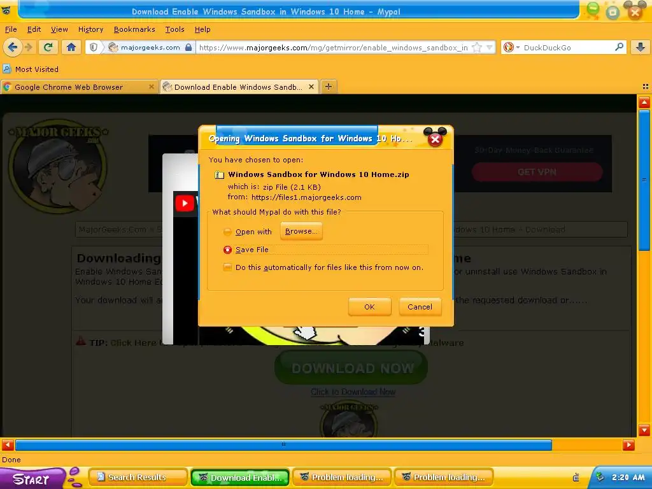Screen dimensions: 652x489
Task: Run search with the magnifier icon
Action: (x=619, y=47)
